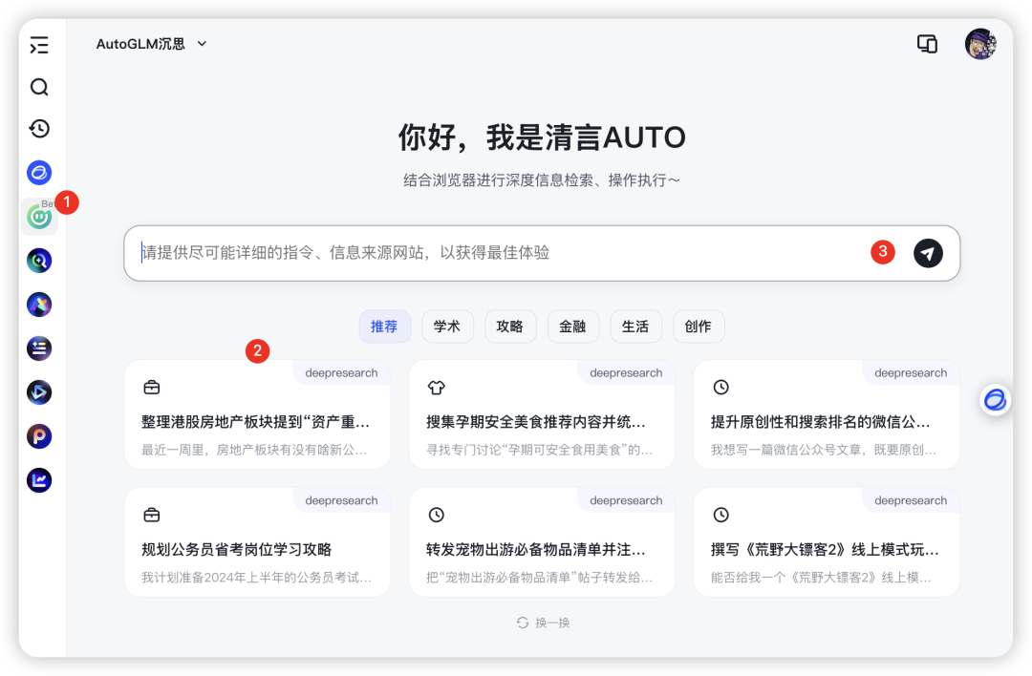Open the colorful X-shaped app in the sidebar
This screenshot has width=1032, height=676.
point(39,304)
